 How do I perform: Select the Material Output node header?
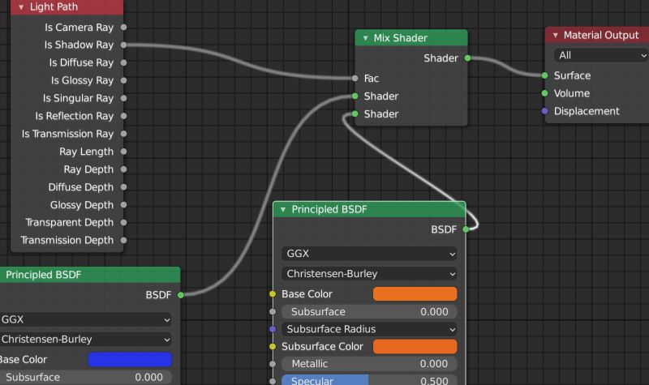click(x=597, y=35)
